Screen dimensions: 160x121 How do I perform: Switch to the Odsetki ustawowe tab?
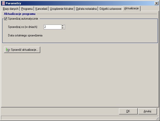(110, 9)
